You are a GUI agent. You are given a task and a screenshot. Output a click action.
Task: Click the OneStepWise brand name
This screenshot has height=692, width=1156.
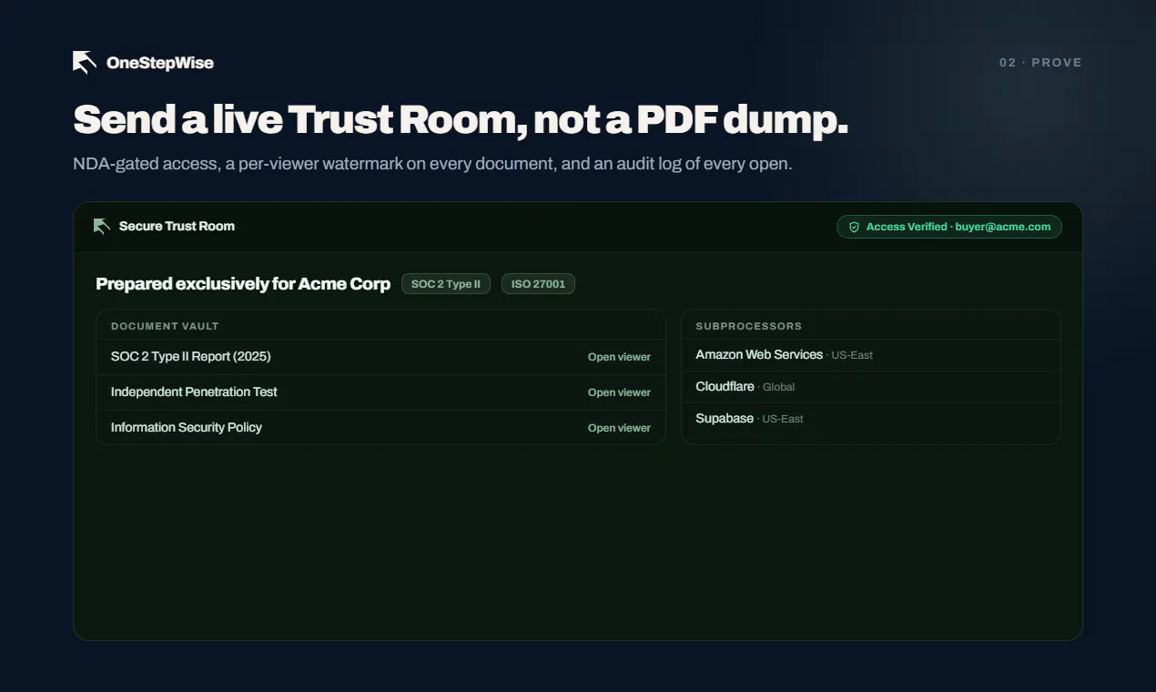click(160, 63)
